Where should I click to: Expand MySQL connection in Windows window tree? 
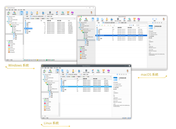point(8,42)
